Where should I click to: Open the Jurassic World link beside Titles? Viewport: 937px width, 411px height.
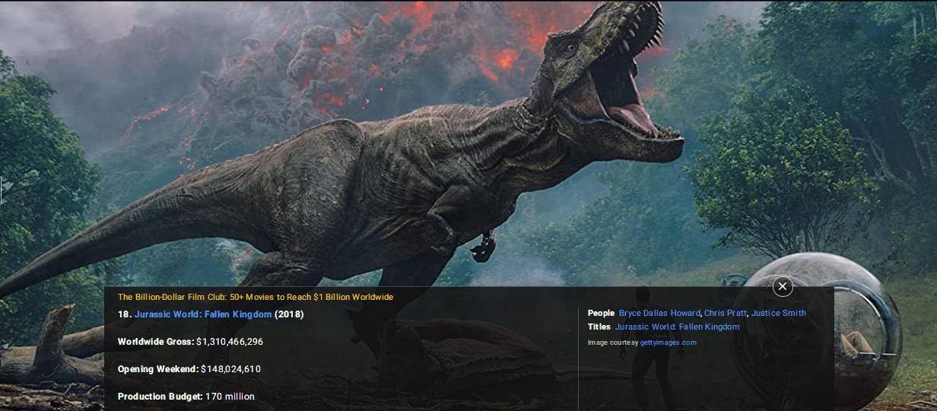click(678, 327)
